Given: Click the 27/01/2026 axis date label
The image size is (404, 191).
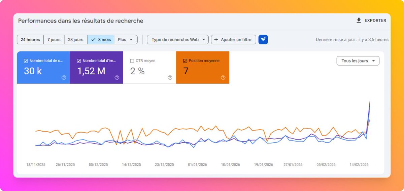Looking at the screenshot, I should click(x=293, y=165).
